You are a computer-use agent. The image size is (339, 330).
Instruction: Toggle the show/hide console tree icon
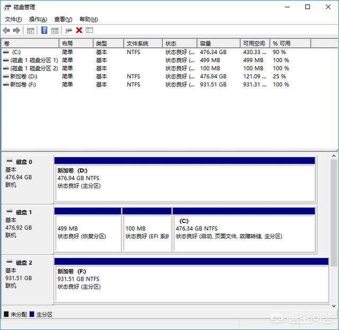(31, 31)
